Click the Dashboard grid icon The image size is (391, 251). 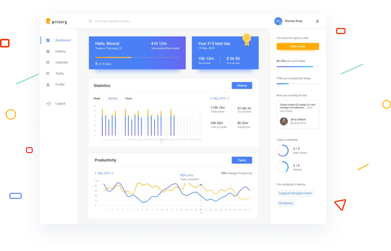tap(48, 40)
